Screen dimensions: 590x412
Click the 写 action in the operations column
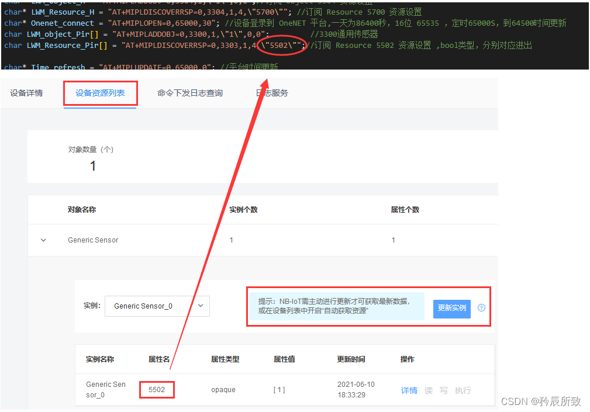tap(444, 390)
